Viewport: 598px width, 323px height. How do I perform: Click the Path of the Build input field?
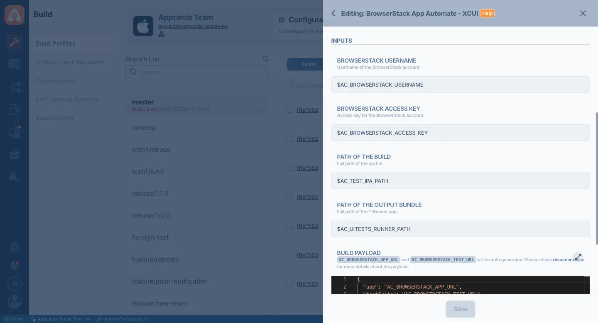[x=460, y=181]
